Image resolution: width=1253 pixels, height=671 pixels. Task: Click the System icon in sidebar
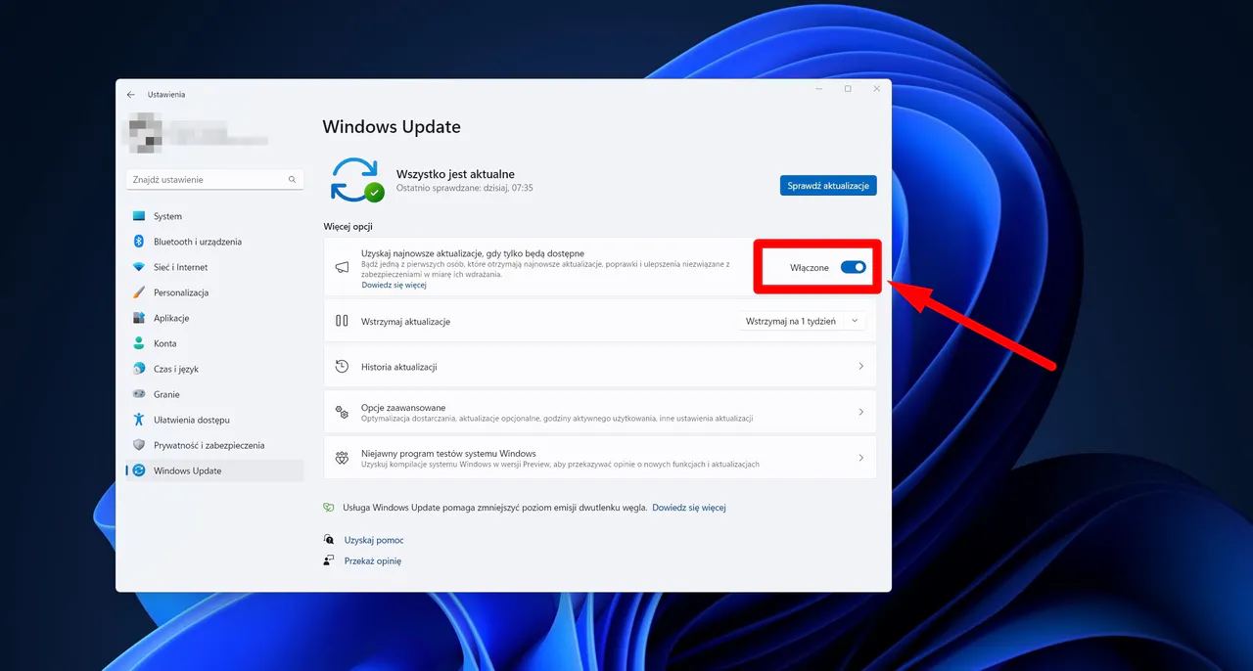139,216
